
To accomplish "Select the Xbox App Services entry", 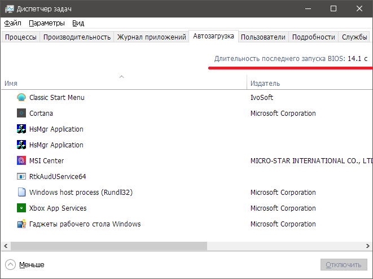I will (x=187, y=208).
